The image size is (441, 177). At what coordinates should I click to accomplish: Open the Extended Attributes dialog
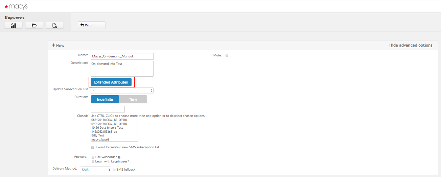[111, 82]
